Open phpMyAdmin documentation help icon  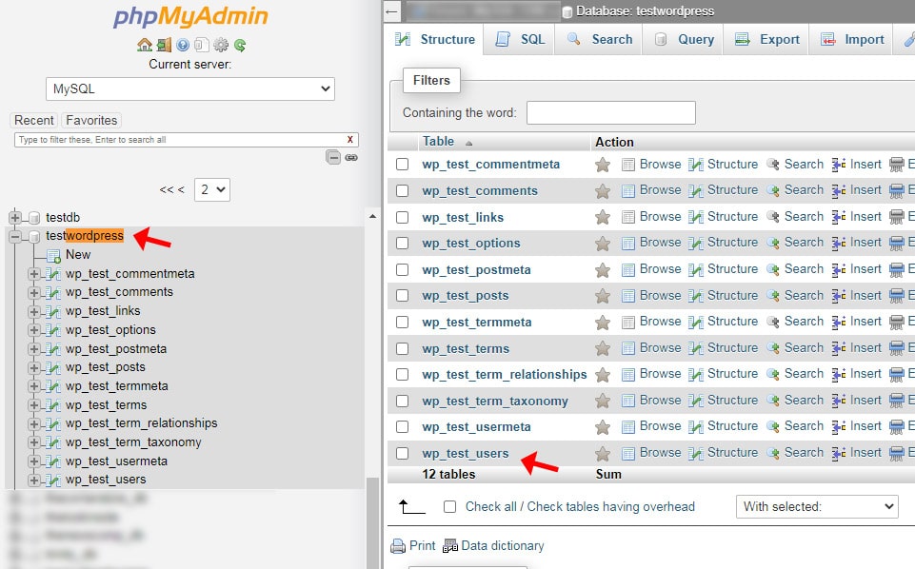tap(183, 45)
